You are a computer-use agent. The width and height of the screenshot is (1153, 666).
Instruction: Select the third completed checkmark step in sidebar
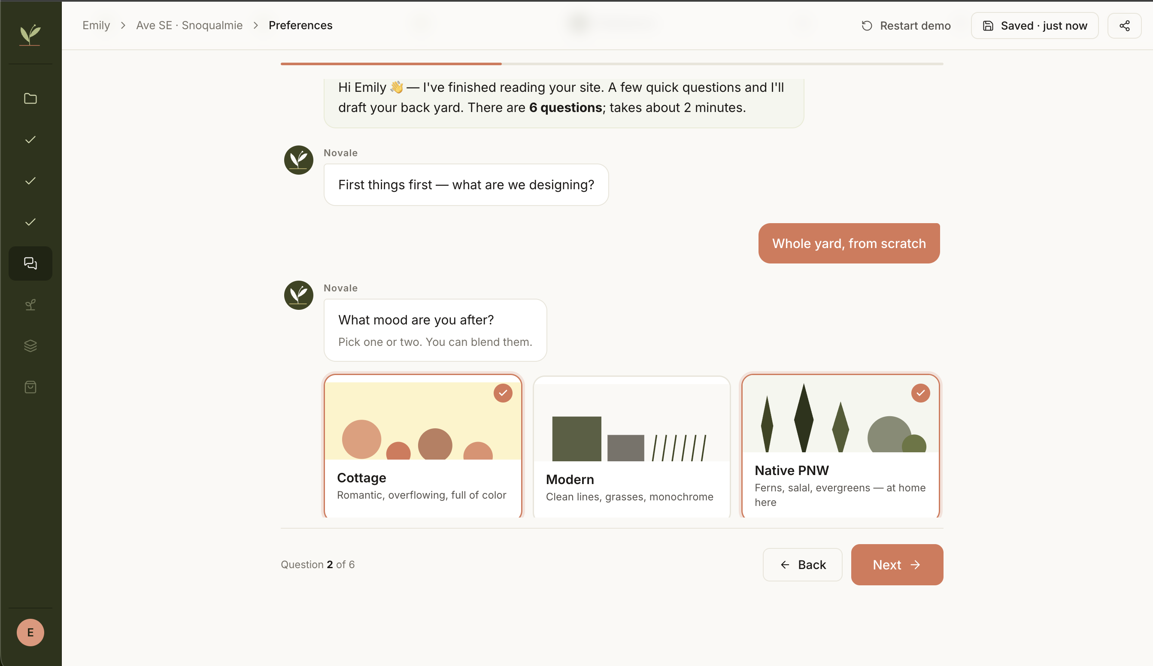(x=30, y=222)
